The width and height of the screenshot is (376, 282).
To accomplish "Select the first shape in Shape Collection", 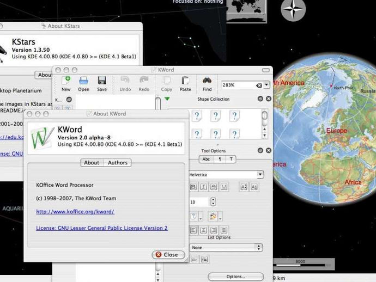I will pos(197,116).
